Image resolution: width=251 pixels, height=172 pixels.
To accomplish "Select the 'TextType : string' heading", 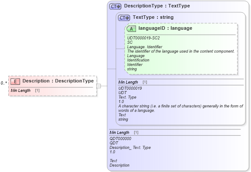I will (153, 17).
